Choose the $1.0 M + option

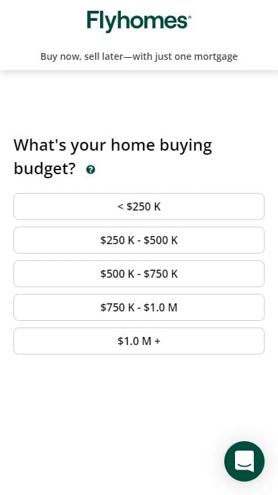tap(139, 341)
